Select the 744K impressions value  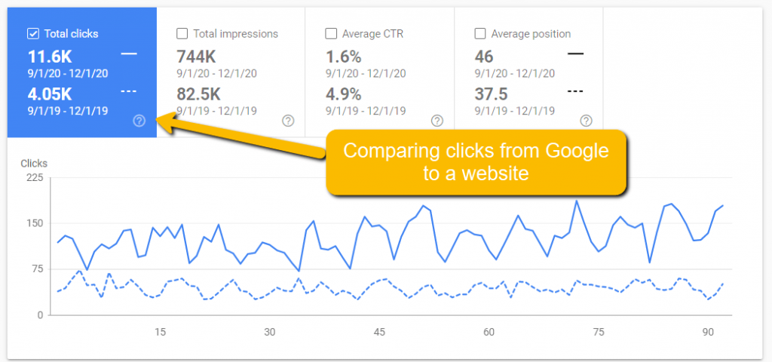tap(197, 56)
